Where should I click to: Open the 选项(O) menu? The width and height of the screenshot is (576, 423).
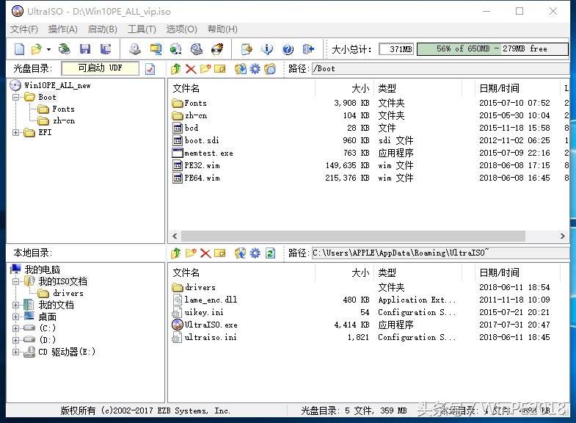(181, 29)
